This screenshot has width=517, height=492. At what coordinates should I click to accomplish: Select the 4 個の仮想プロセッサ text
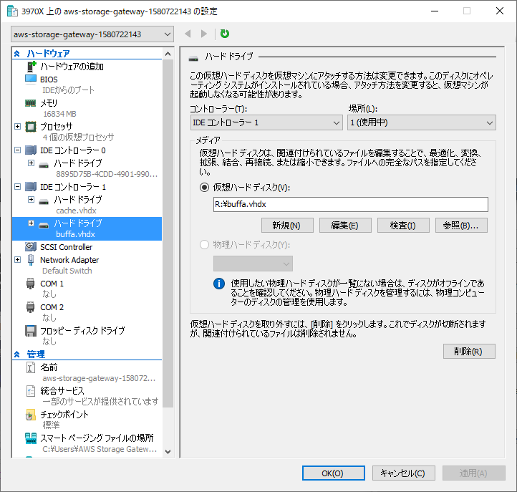pyautogui.click(x=78, y=138)
